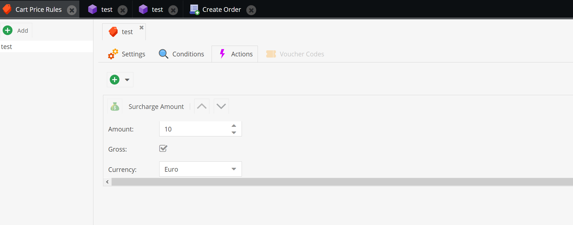Click the green plus icon beside Add
The image size is (573, 225).
point(8,30)
